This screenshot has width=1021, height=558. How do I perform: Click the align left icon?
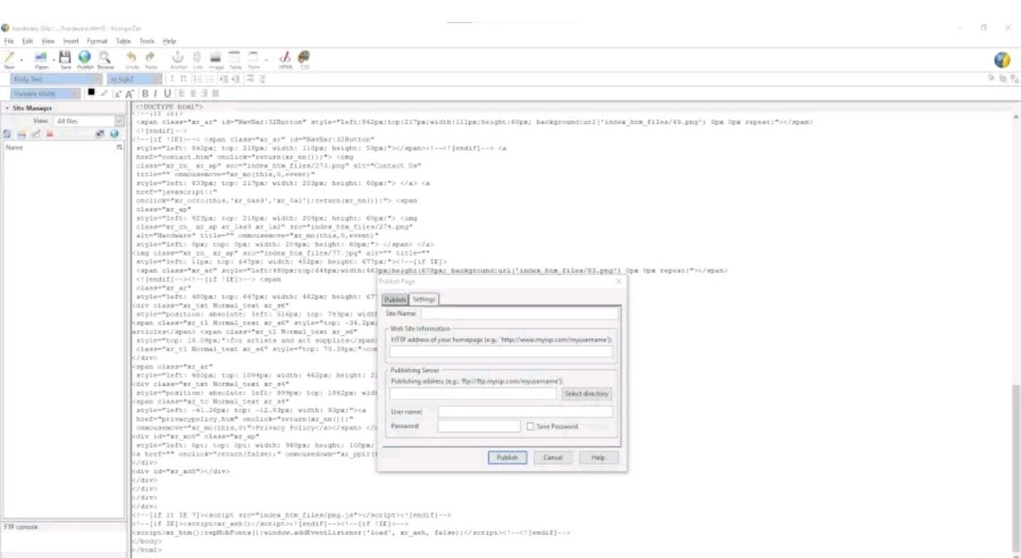tap(182, 94)
